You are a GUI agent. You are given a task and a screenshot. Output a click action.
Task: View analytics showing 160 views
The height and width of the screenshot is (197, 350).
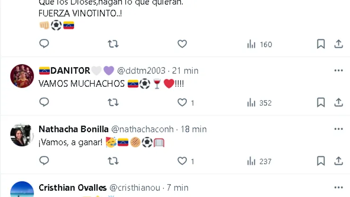point(259,44)
